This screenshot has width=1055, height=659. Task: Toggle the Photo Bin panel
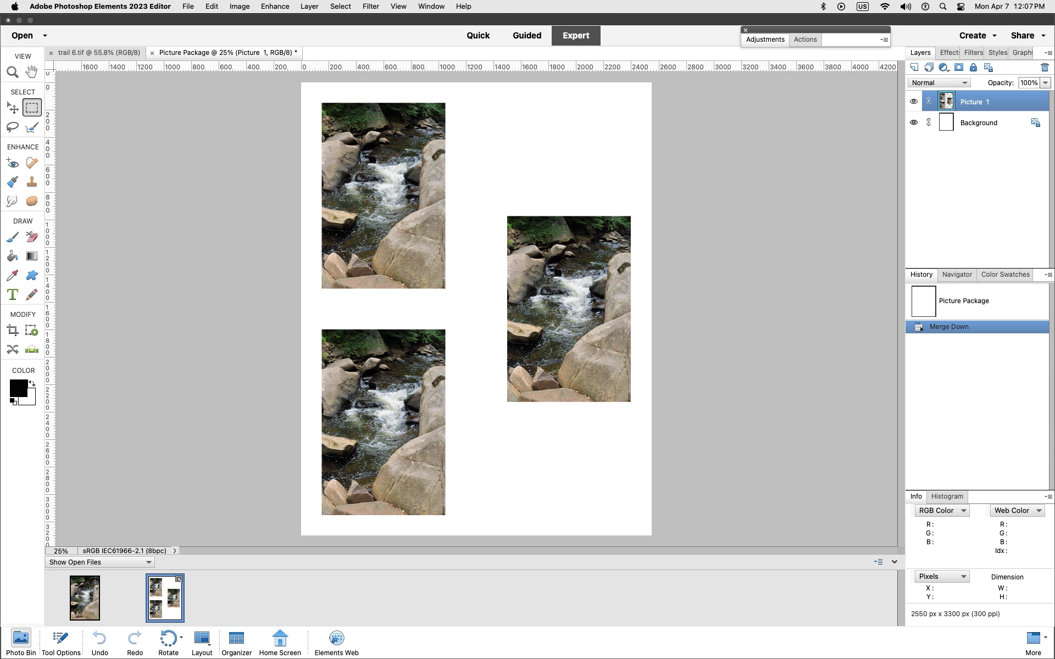point(21,642)
